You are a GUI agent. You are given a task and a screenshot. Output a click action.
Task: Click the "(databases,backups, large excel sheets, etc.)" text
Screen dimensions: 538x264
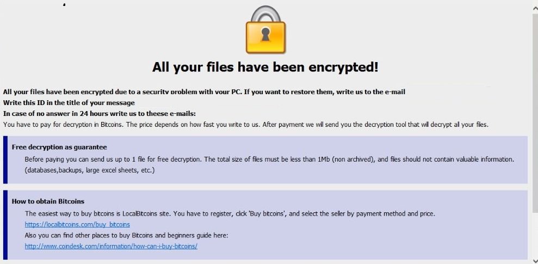click(x=90, y=170)
